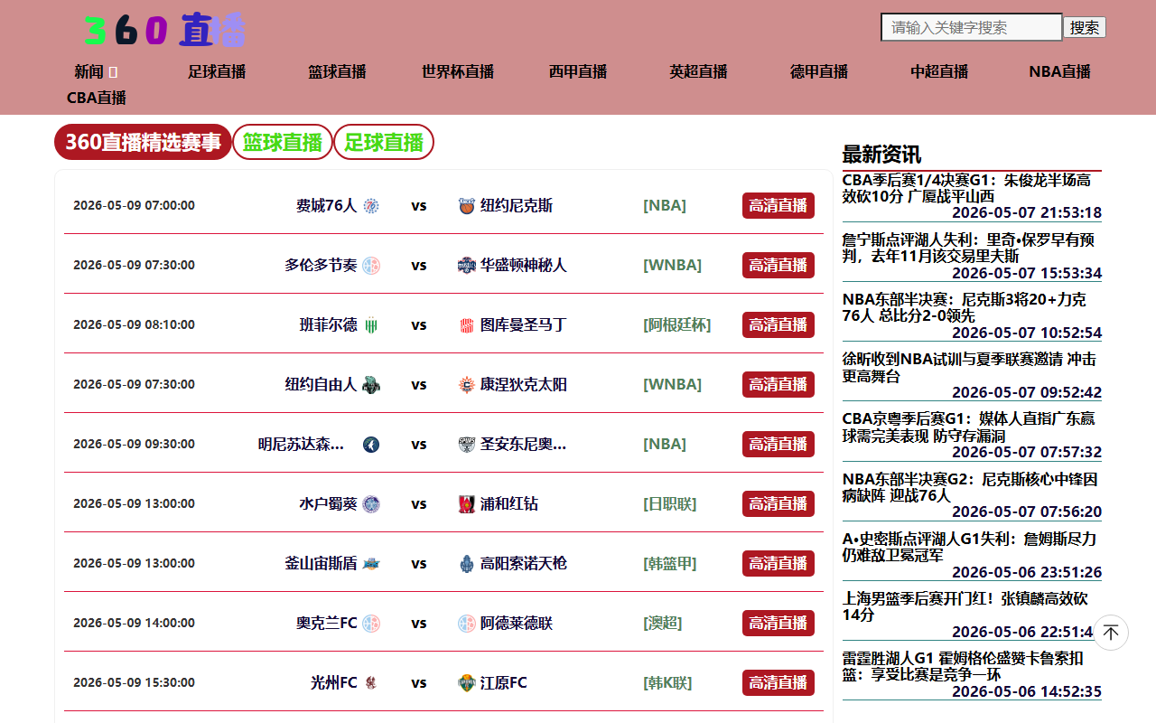Click the [日职联] league tag
The height and width of the screenshot is (723, 1156).
(670, 504)
